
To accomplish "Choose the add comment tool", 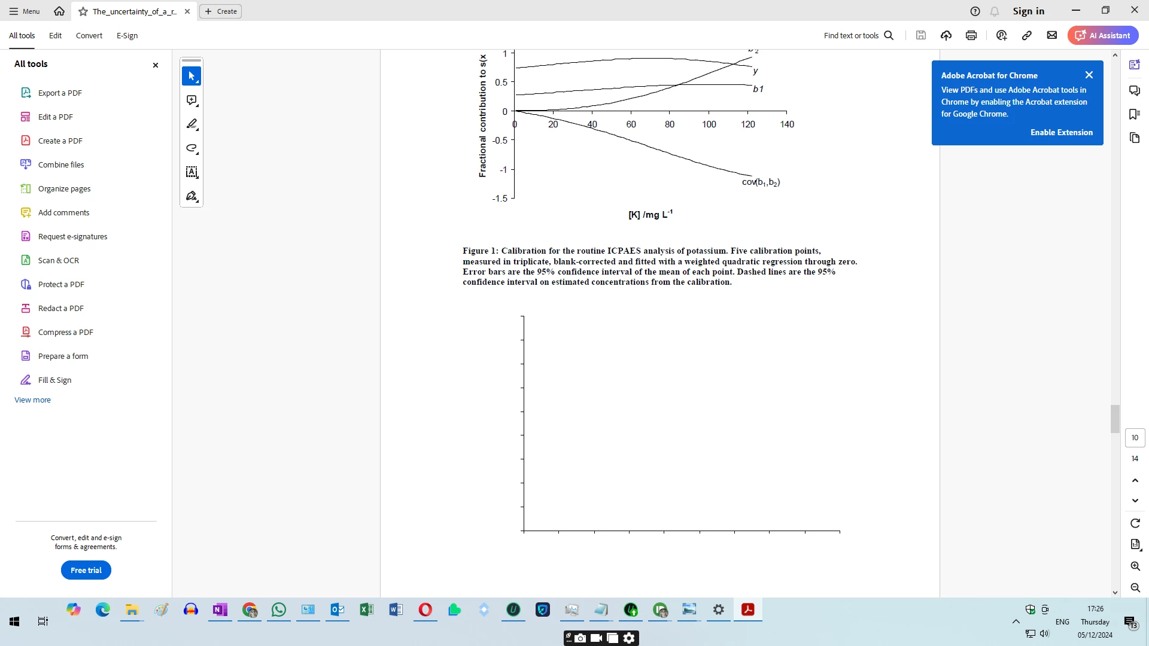I will 191,100.
